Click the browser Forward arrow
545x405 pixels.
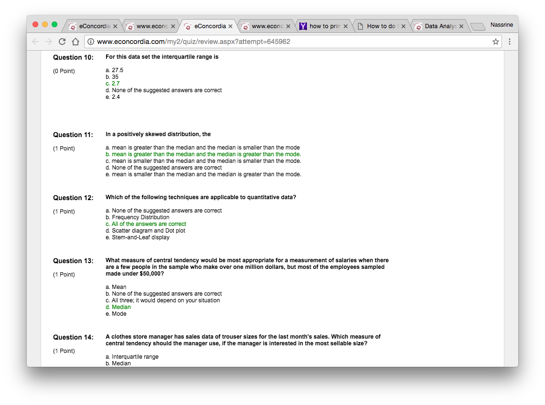pyautogui.click(x=49, y=42)
